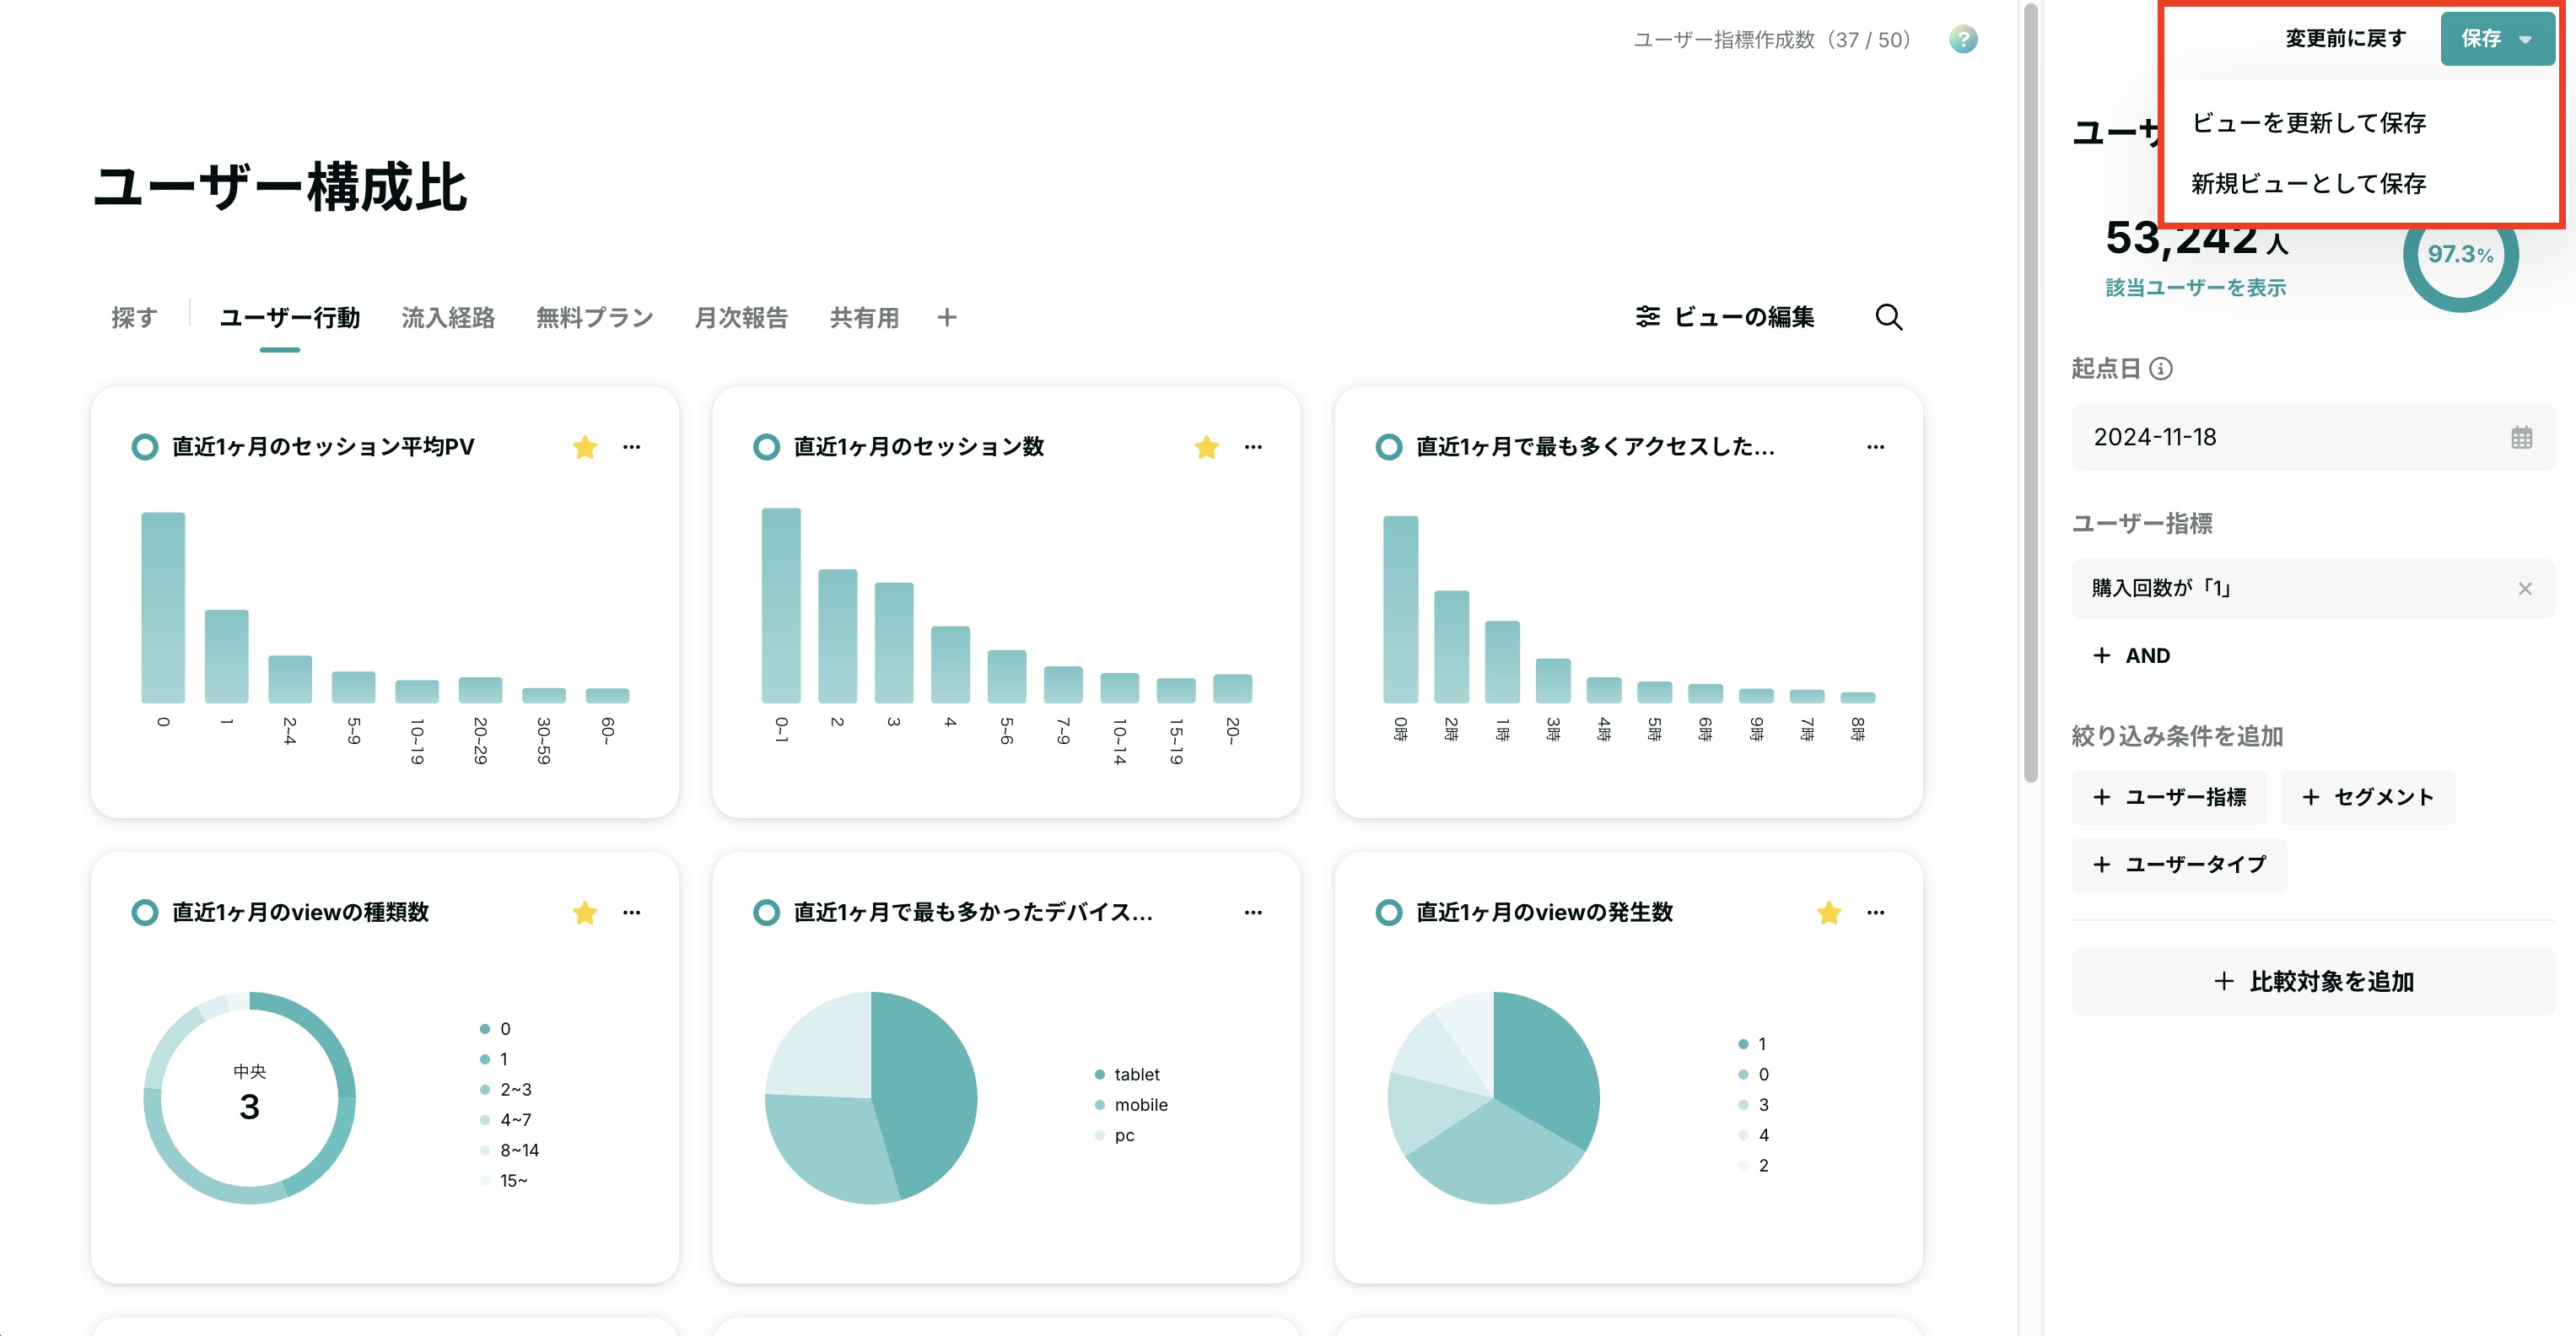Image resolution: width=2576 pixels, height=1336 pixels.
Task: Select circle on 直近1ヶ月のセッション平均PV card
Action: click(145, 447)
